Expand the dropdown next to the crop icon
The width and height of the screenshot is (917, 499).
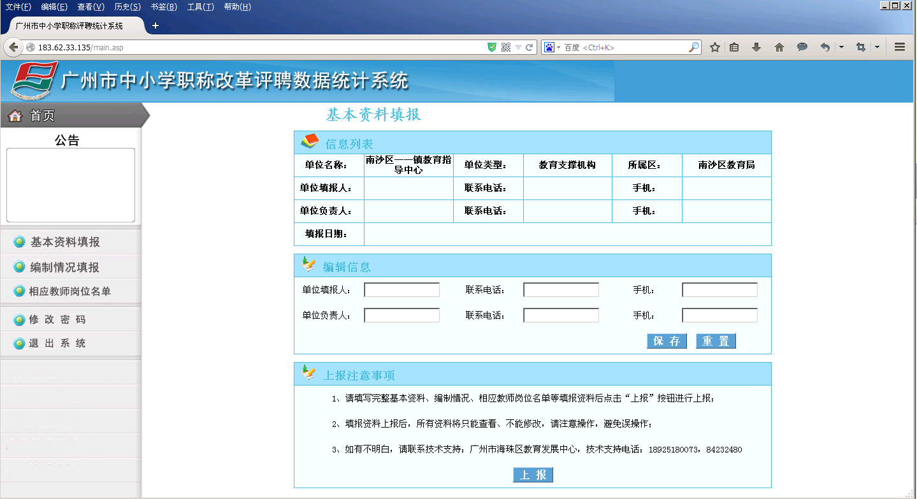click(x=877, y=47)
